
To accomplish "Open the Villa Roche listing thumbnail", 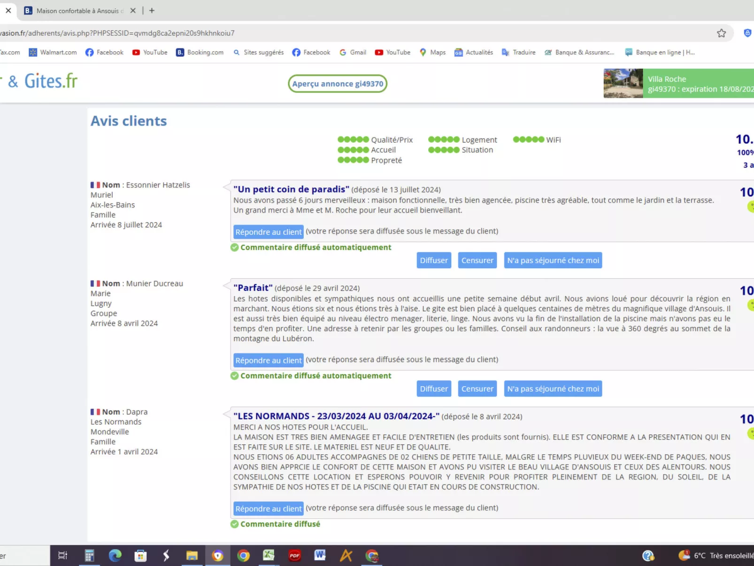I will tap(623, 84).
